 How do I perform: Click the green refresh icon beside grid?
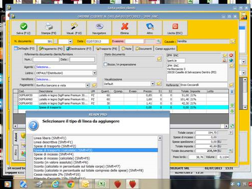coord(232,126)
